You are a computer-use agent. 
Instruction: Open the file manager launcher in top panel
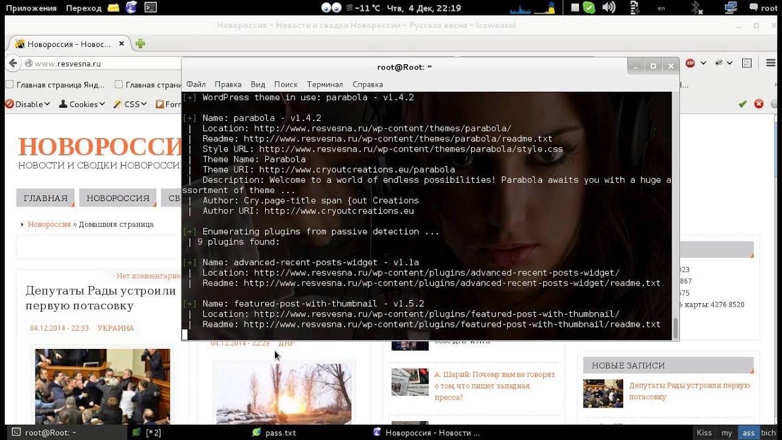(x=113, y=7)
